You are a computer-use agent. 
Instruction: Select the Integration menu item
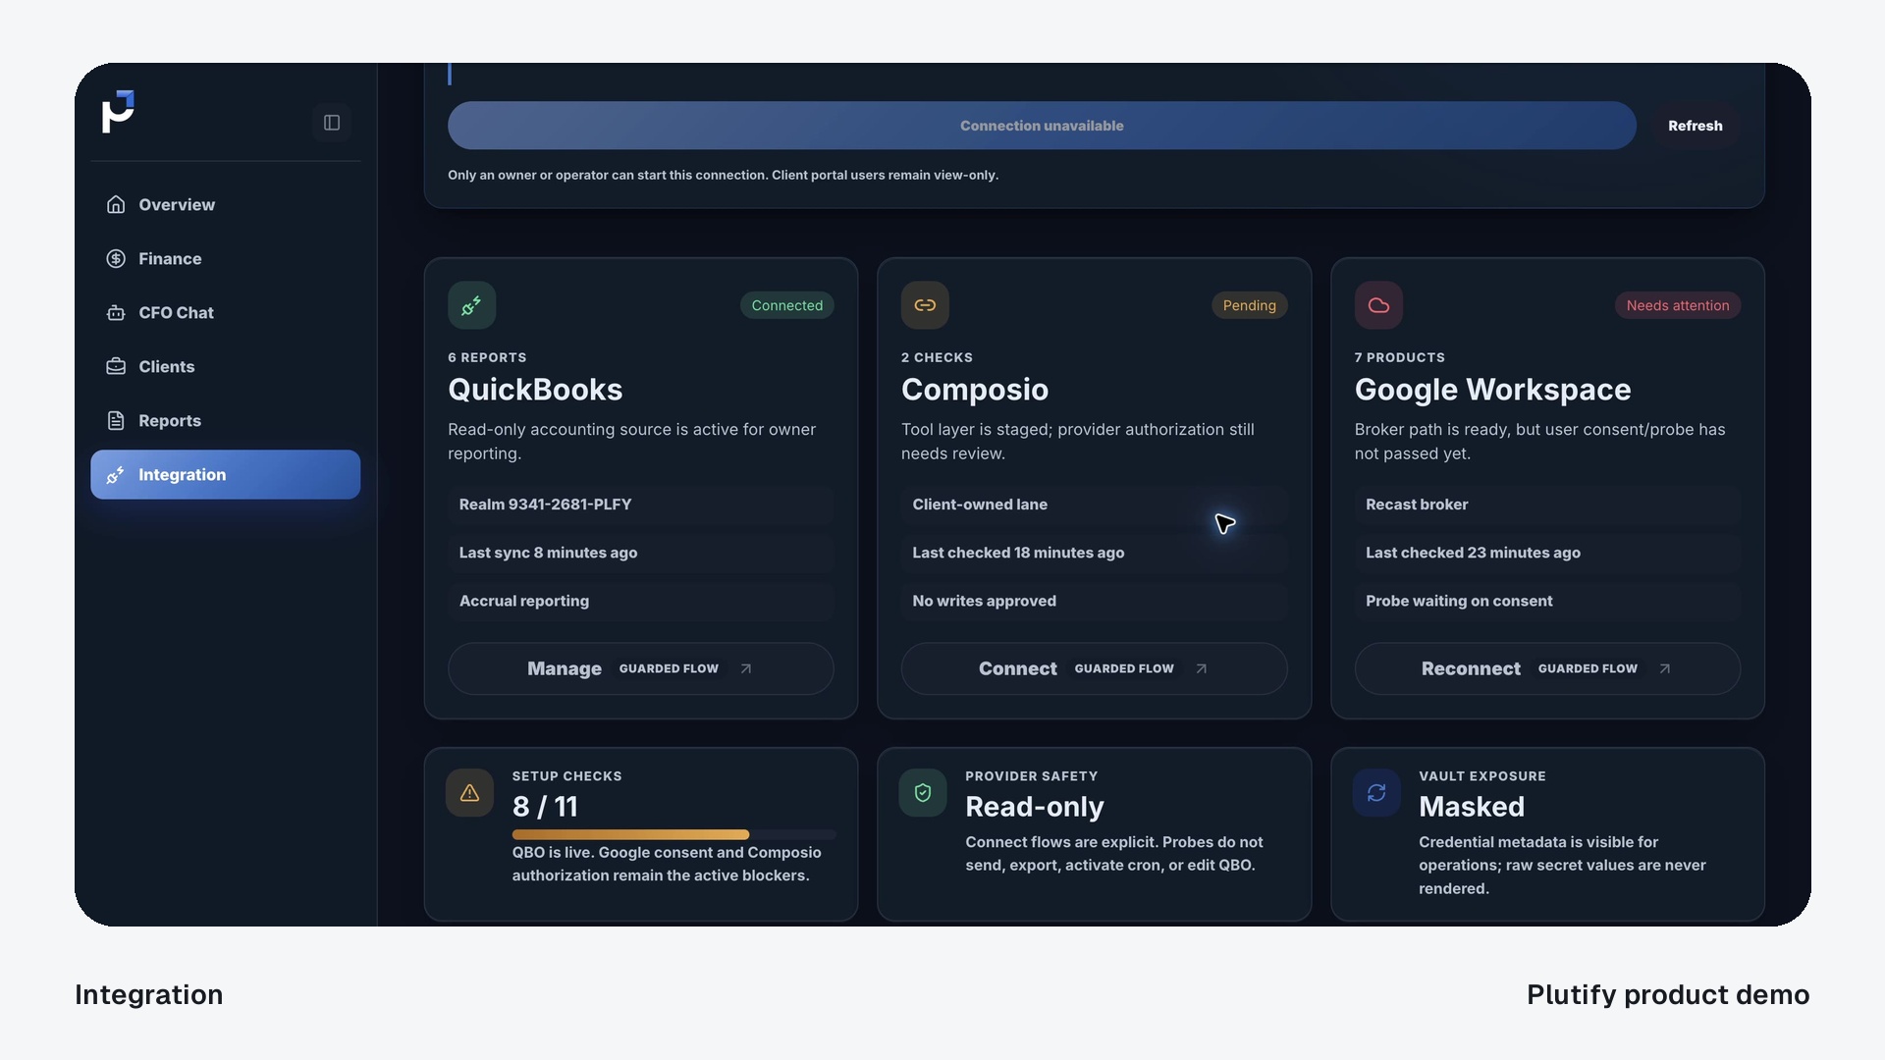point(225,474)
